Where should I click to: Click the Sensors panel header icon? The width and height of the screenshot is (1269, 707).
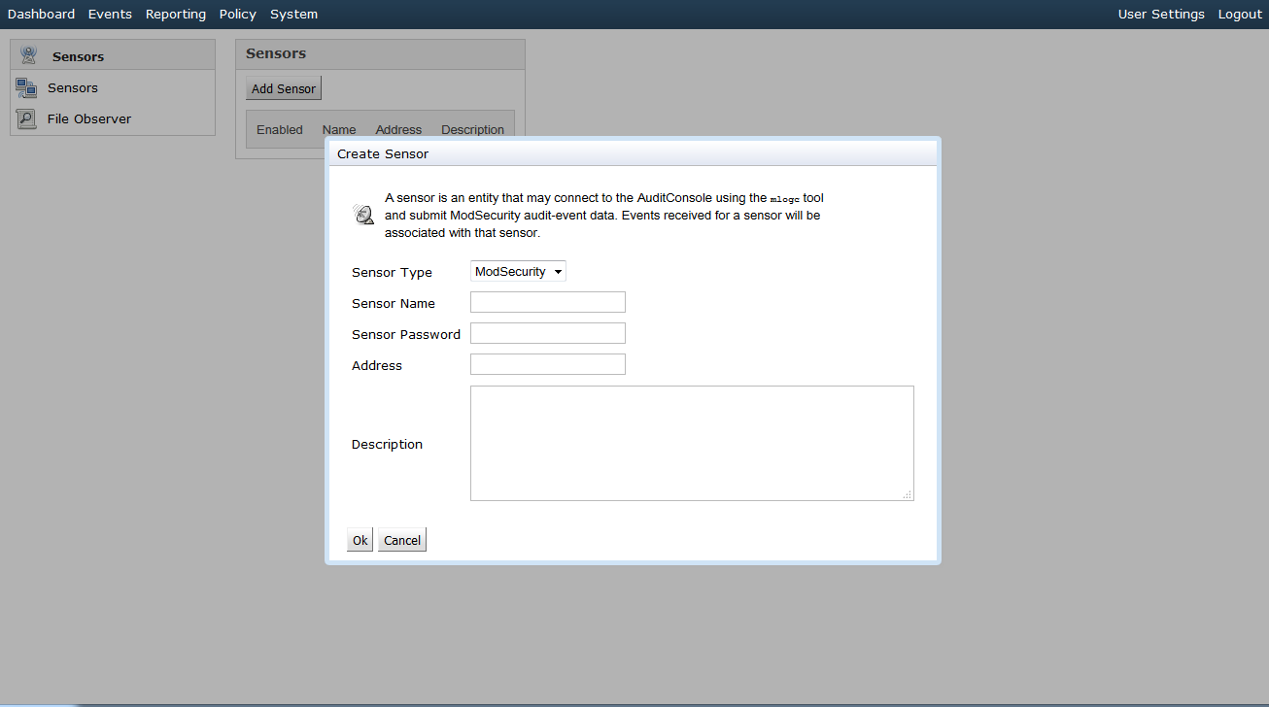pyautogui.click(x=29, y=55)
